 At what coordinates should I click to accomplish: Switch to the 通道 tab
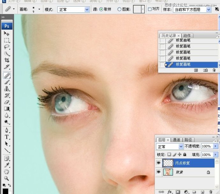pyautogui.click(x=176, y=140)
